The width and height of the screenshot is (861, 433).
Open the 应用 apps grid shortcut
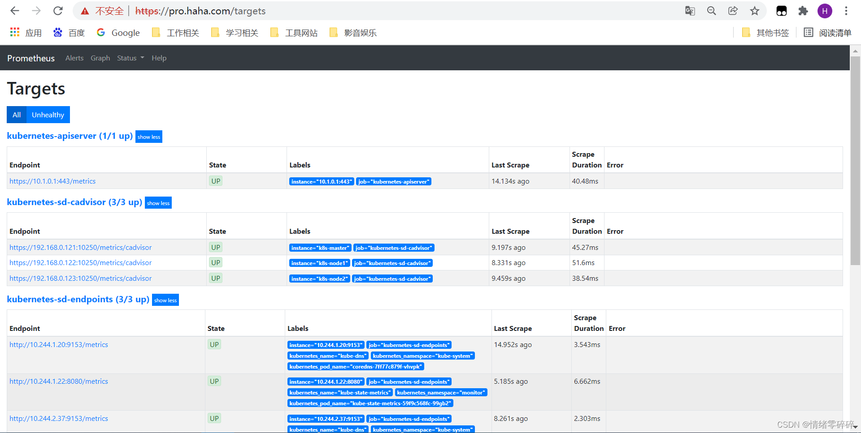pyautogui.click(x=26, y=33)
